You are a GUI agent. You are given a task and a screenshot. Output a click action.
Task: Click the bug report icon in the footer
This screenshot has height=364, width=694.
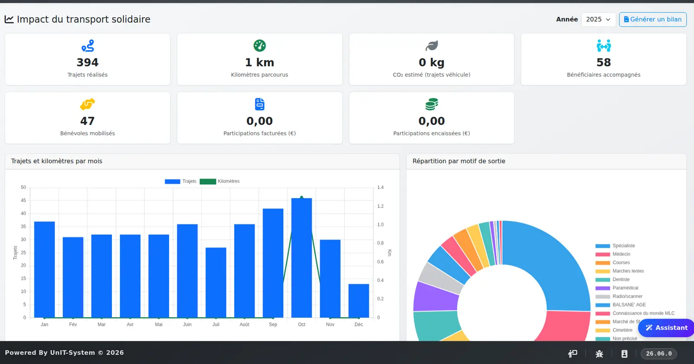pyautogui.click(x=599, y=354)
